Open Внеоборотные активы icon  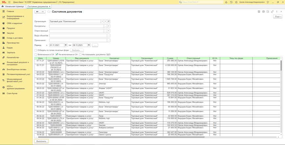pyautogui.click(x=3, y=69)
